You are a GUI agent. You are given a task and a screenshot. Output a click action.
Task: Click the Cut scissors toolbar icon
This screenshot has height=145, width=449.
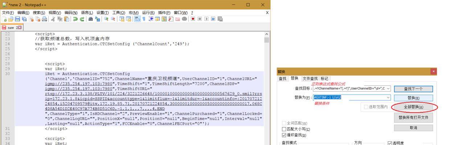[x=53, y=19]
